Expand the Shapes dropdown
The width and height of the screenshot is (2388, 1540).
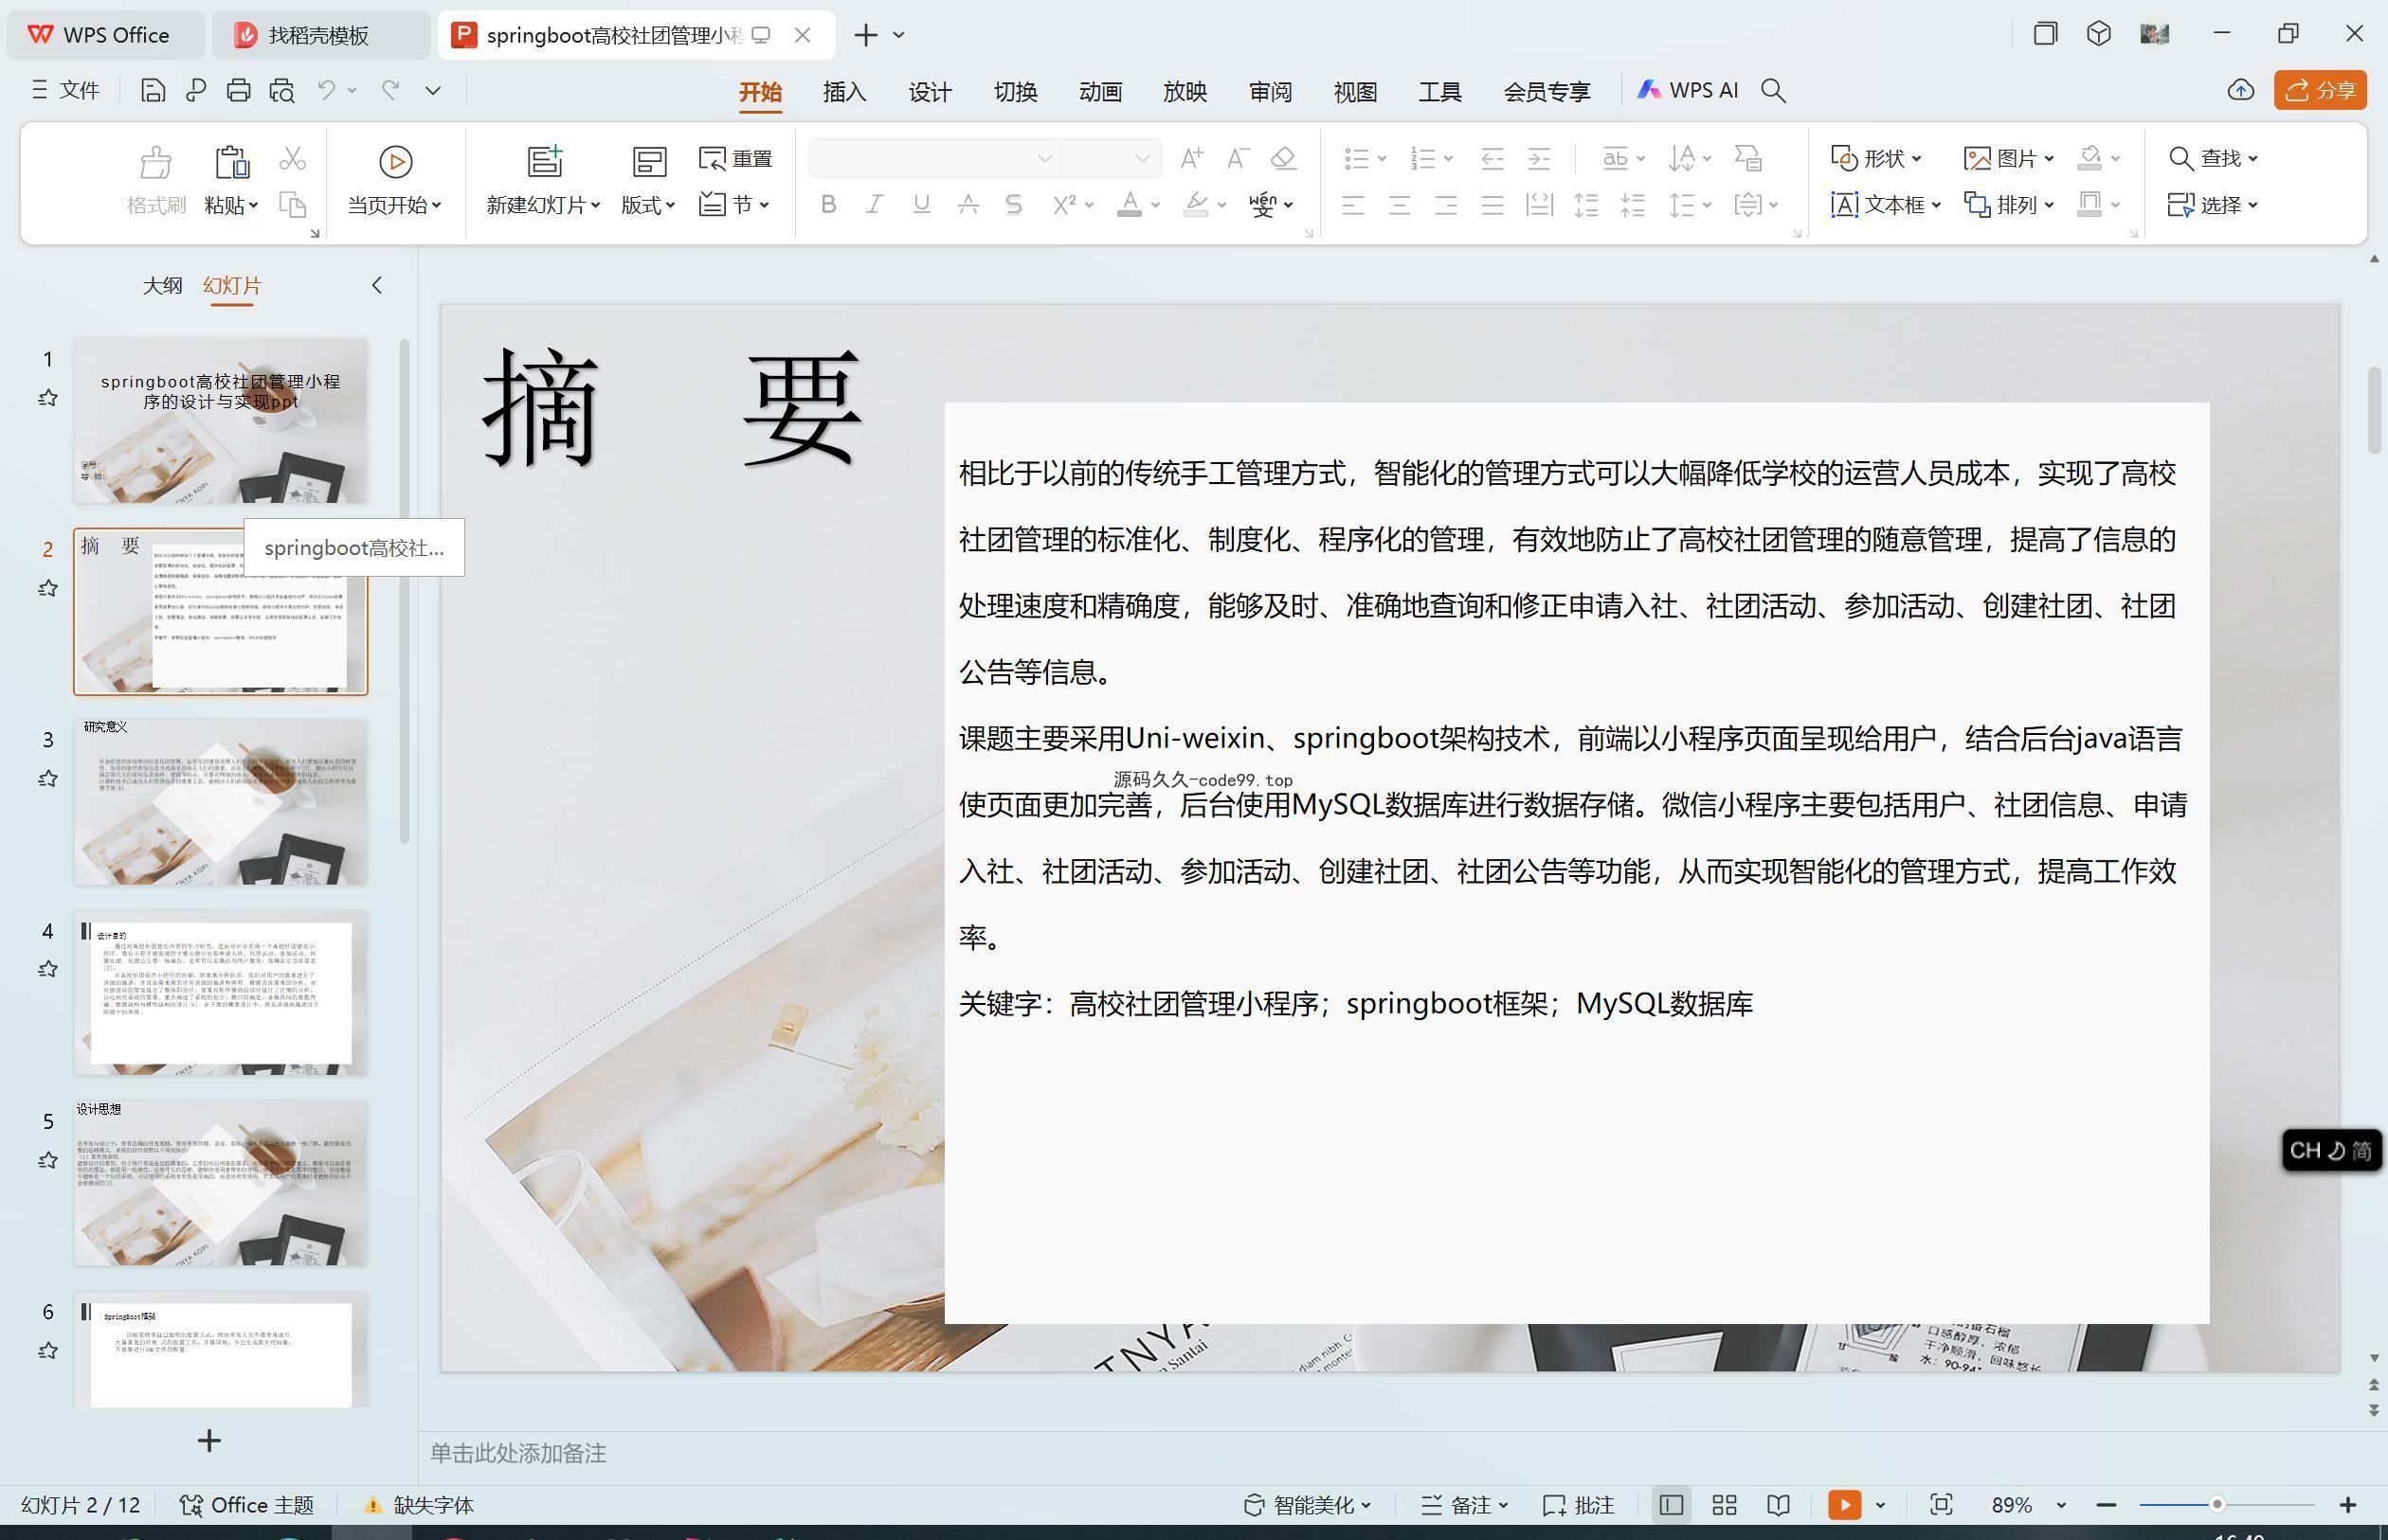1875,158
